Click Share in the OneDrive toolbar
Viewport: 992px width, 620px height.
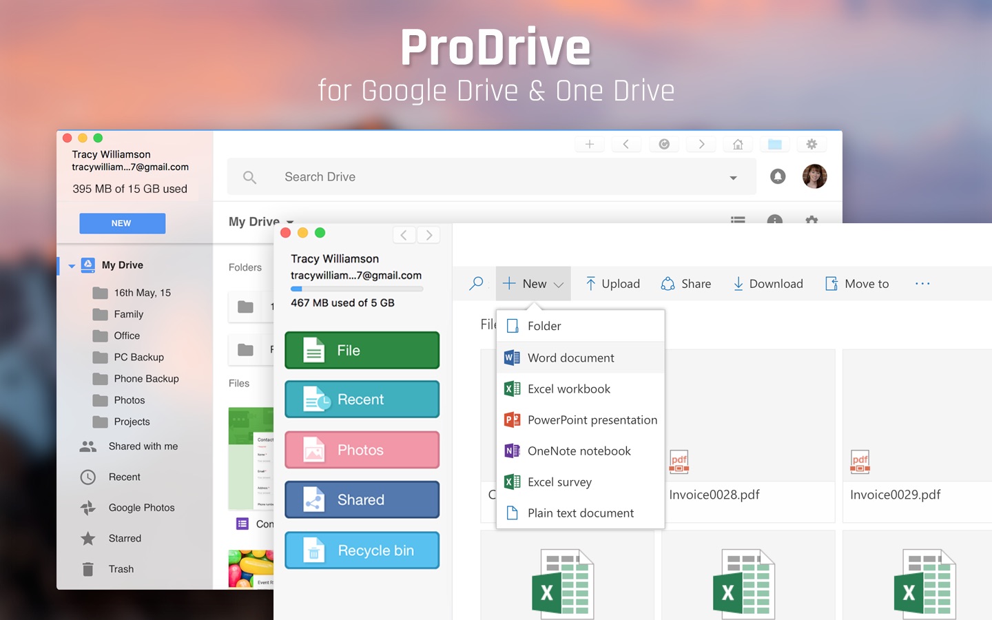[686, 283]
